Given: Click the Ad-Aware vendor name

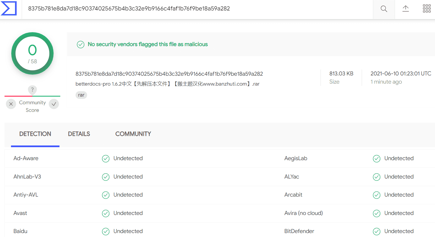Looking at the screenshot, I should pos(26,158).
